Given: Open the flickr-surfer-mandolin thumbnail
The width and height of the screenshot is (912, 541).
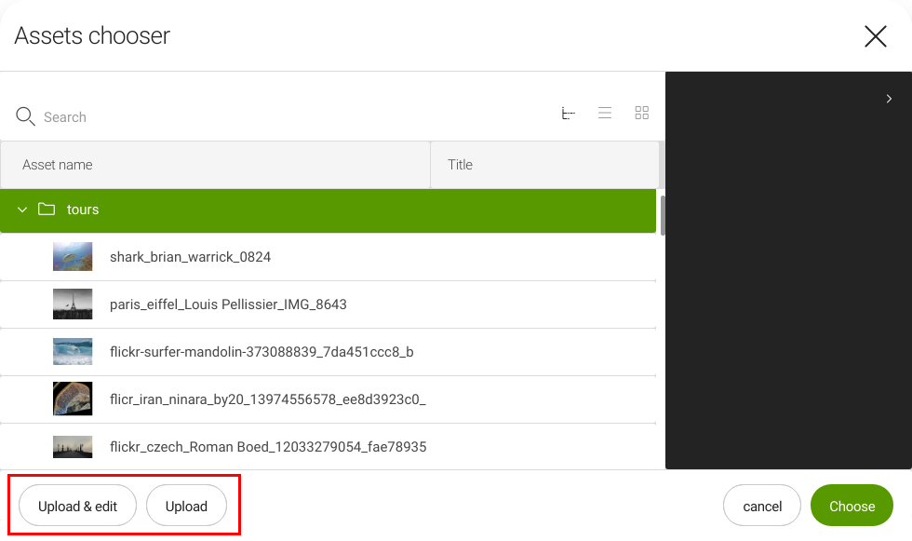Looking at the screenshot, I should [73, 352].
